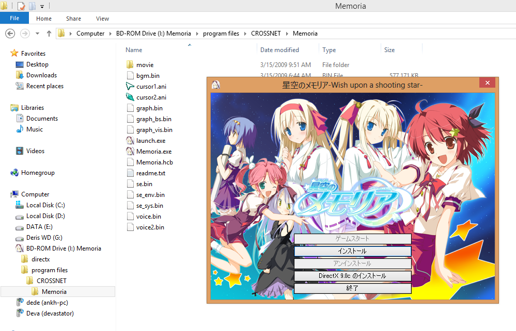Open the File menu tab
Viewport: 516px width, 331px height.
click(x=14, y=19)
